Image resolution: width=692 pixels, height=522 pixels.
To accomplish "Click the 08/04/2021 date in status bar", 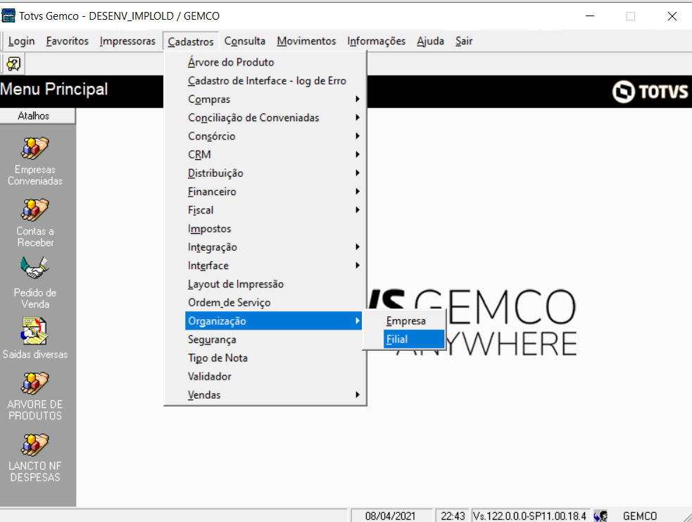I will (x=390, y=516).
